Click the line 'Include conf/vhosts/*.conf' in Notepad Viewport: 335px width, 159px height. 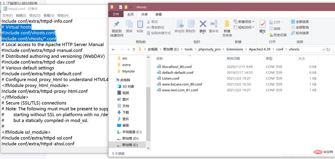(x=29, y=38)
